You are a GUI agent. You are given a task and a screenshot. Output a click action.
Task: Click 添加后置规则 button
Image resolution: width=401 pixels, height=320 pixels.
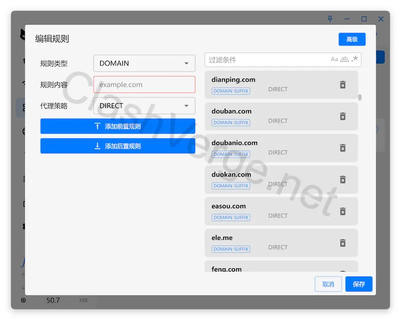tap(118, 146)
